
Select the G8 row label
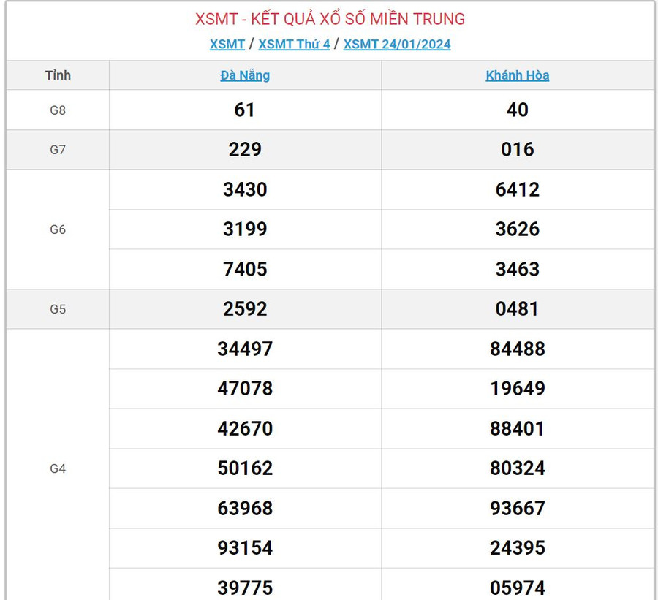click(x=58, y=110)
